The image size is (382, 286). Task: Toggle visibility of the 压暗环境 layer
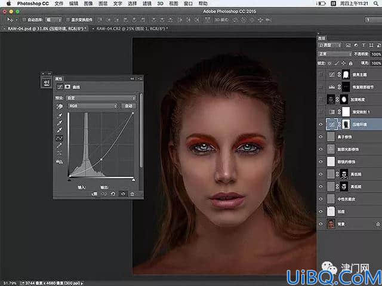point(321,124)
